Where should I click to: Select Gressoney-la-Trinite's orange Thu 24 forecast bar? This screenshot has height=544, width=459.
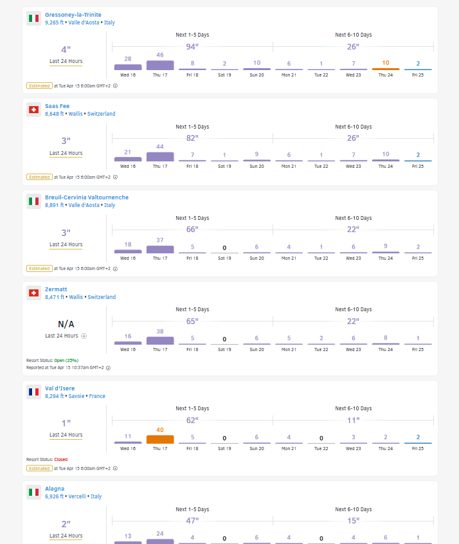pos(386,68)
